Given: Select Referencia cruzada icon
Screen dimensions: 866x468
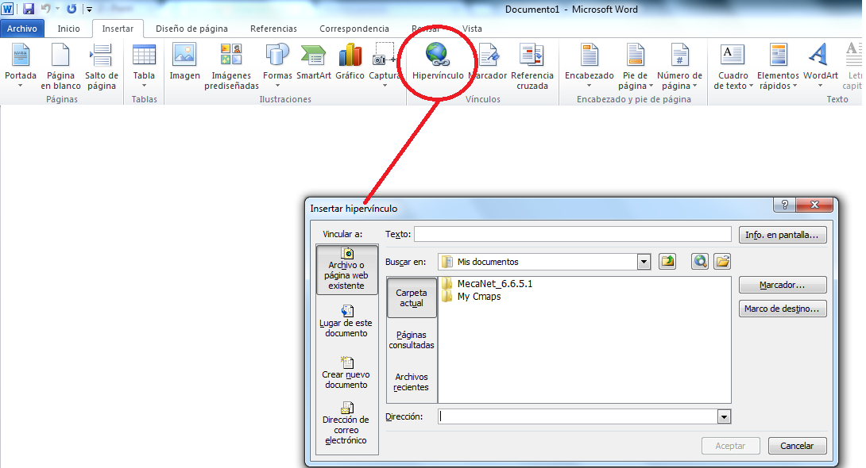Looking at the screenshot, I should (532, 56).
